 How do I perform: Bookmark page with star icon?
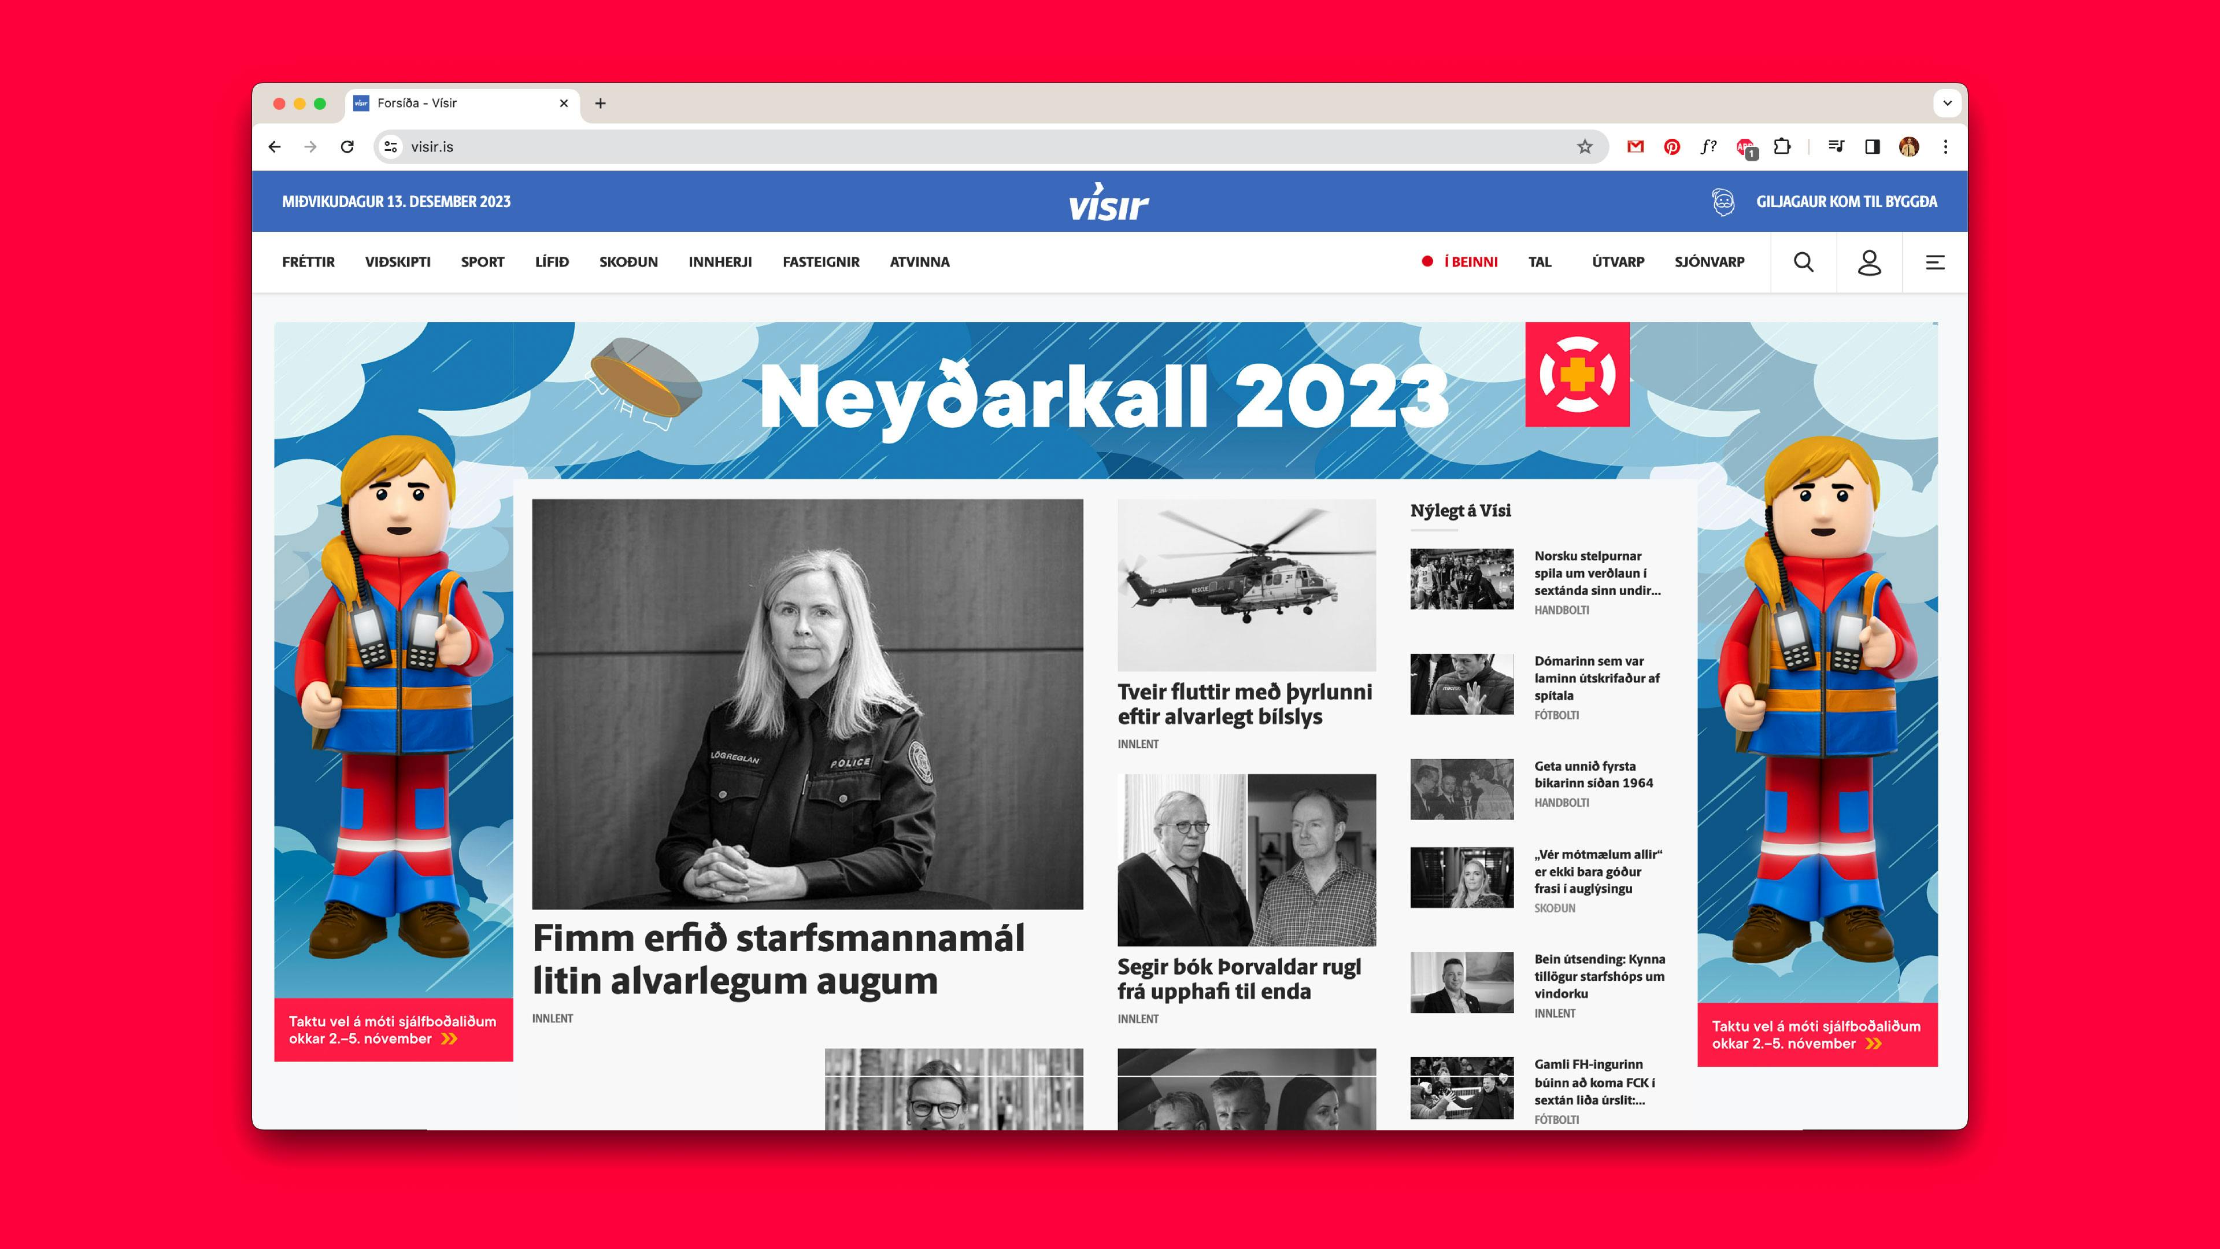(x=1585, y=146)
